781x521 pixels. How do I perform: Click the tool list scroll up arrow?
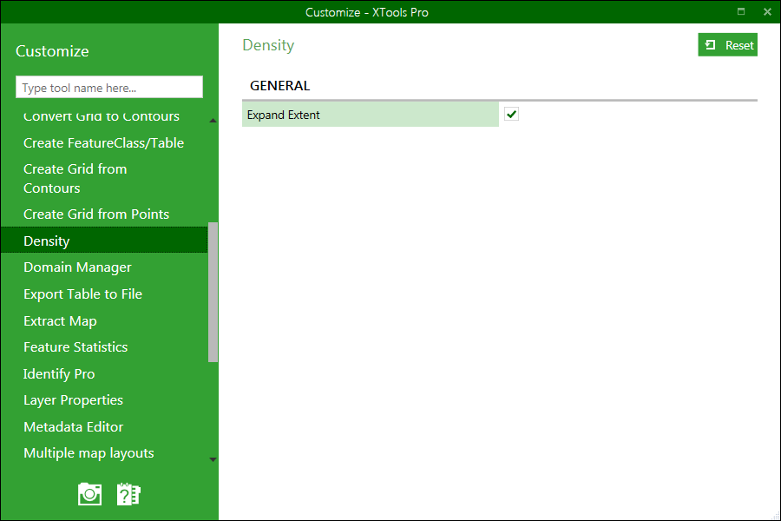coord(213,120)
